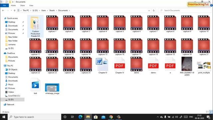The height and width of the screenshot is (120, 213).
Task: Open the Share ribbon tab
Action: click(x=22, y=5)
